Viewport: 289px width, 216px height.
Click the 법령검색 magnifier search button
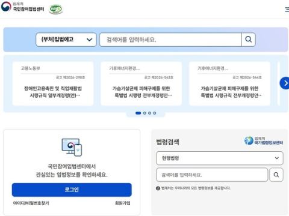tap(276, 175)
